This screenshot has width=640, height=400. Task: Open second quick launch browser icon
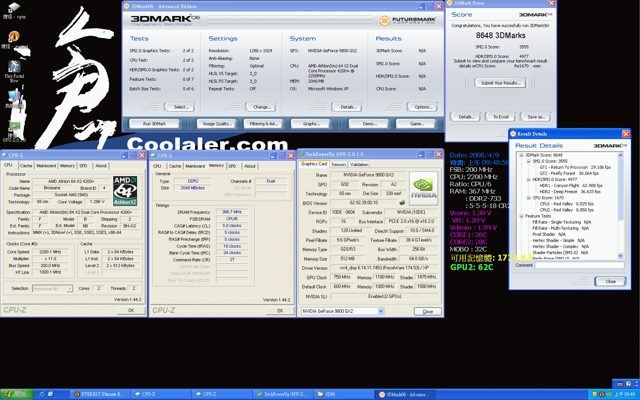[51, 394]
